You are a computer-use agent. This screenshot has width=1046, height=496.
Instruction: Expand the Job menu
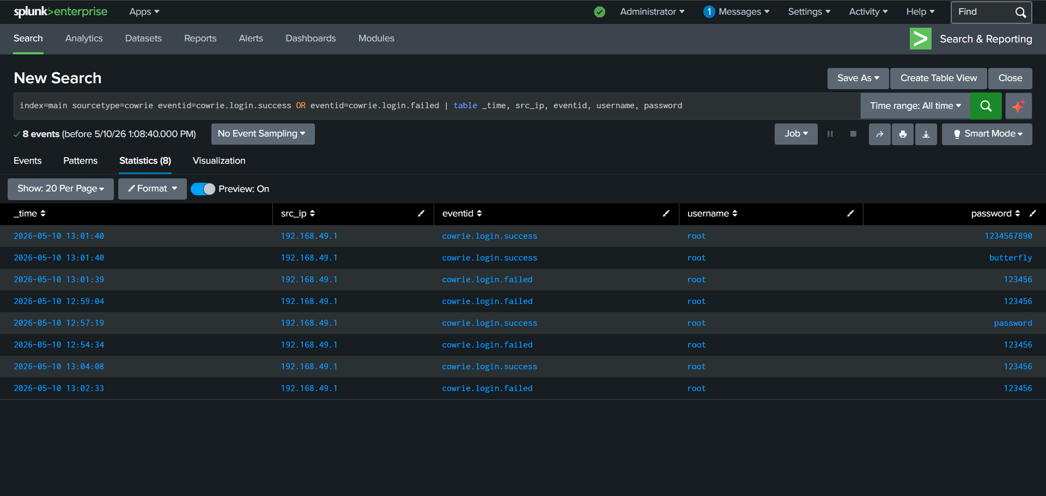coord(796,134)
